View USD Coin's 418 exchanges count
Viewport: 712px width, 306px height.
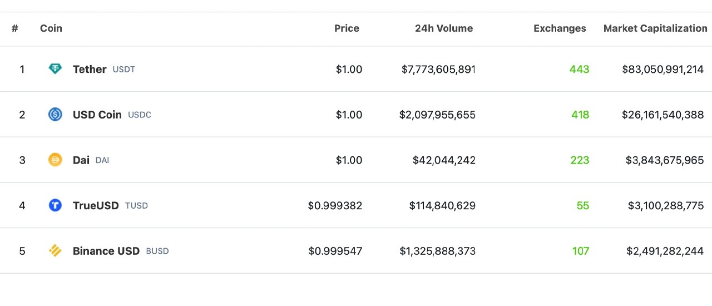pos(580,115)
